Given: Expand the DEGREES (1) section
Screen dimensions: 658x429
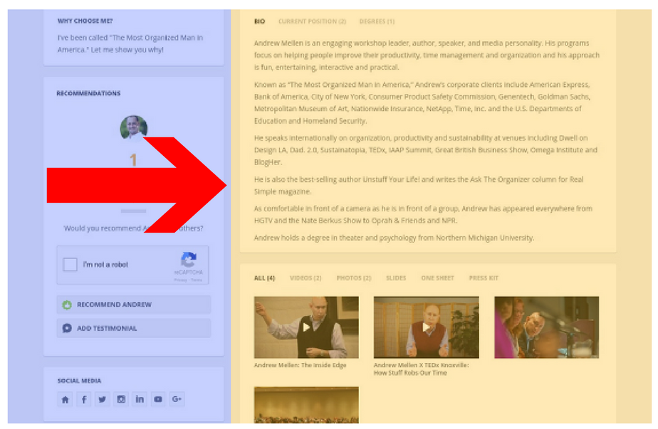Looking at the screenshot, I should coord(377,21).
